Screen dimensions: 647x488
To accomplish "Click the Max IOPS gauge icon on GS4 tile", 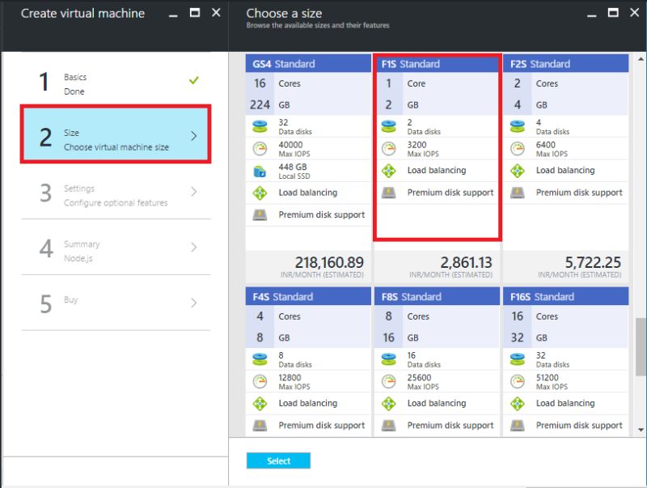I will 260,148.
